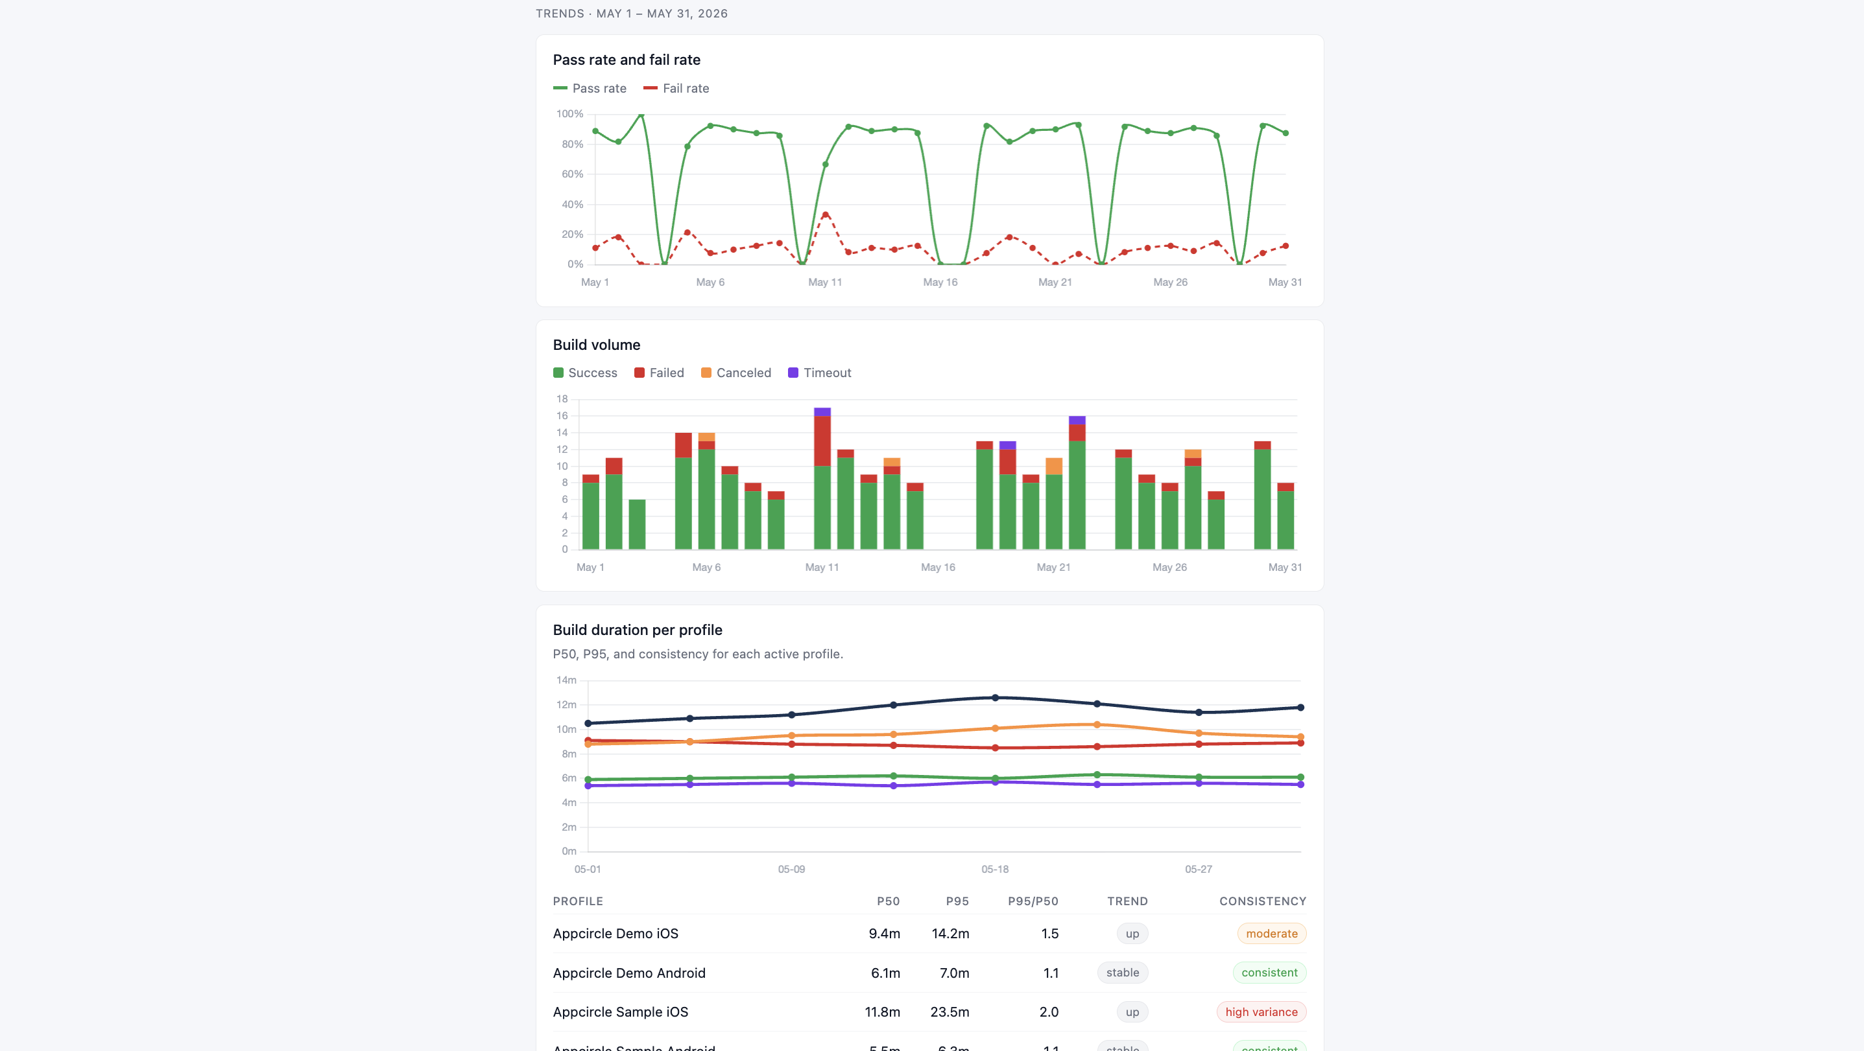The height and width of the screenshot is (1051, 1864).
Task: Sort by the P95 column header
Action: (x=957, y=901)
